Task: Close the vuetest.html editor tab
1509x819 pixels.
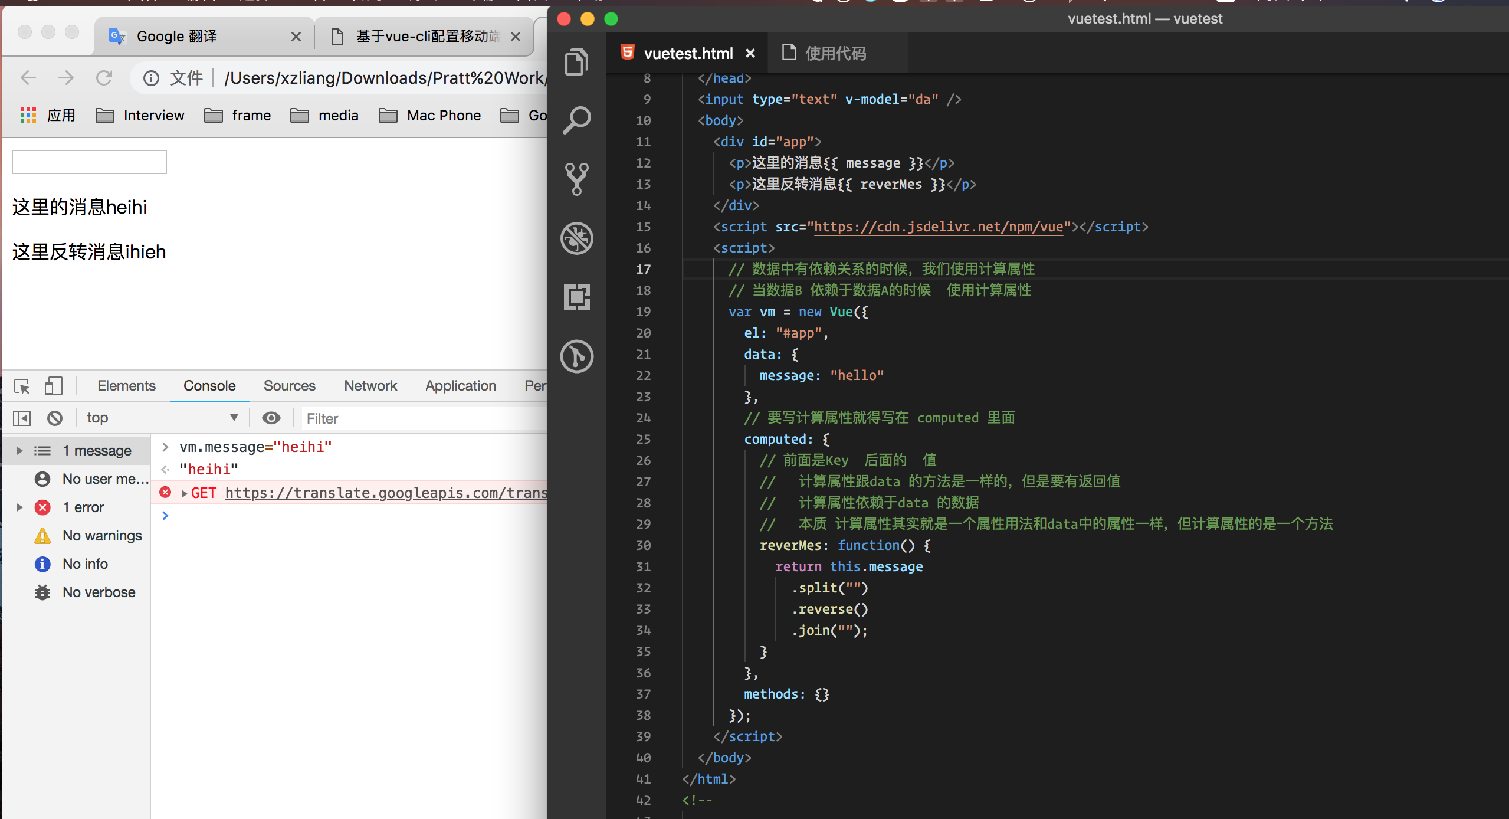Action: (750, 54)
